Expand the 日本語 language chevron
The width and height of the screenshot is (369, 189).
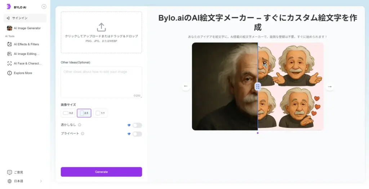[41, 181]
